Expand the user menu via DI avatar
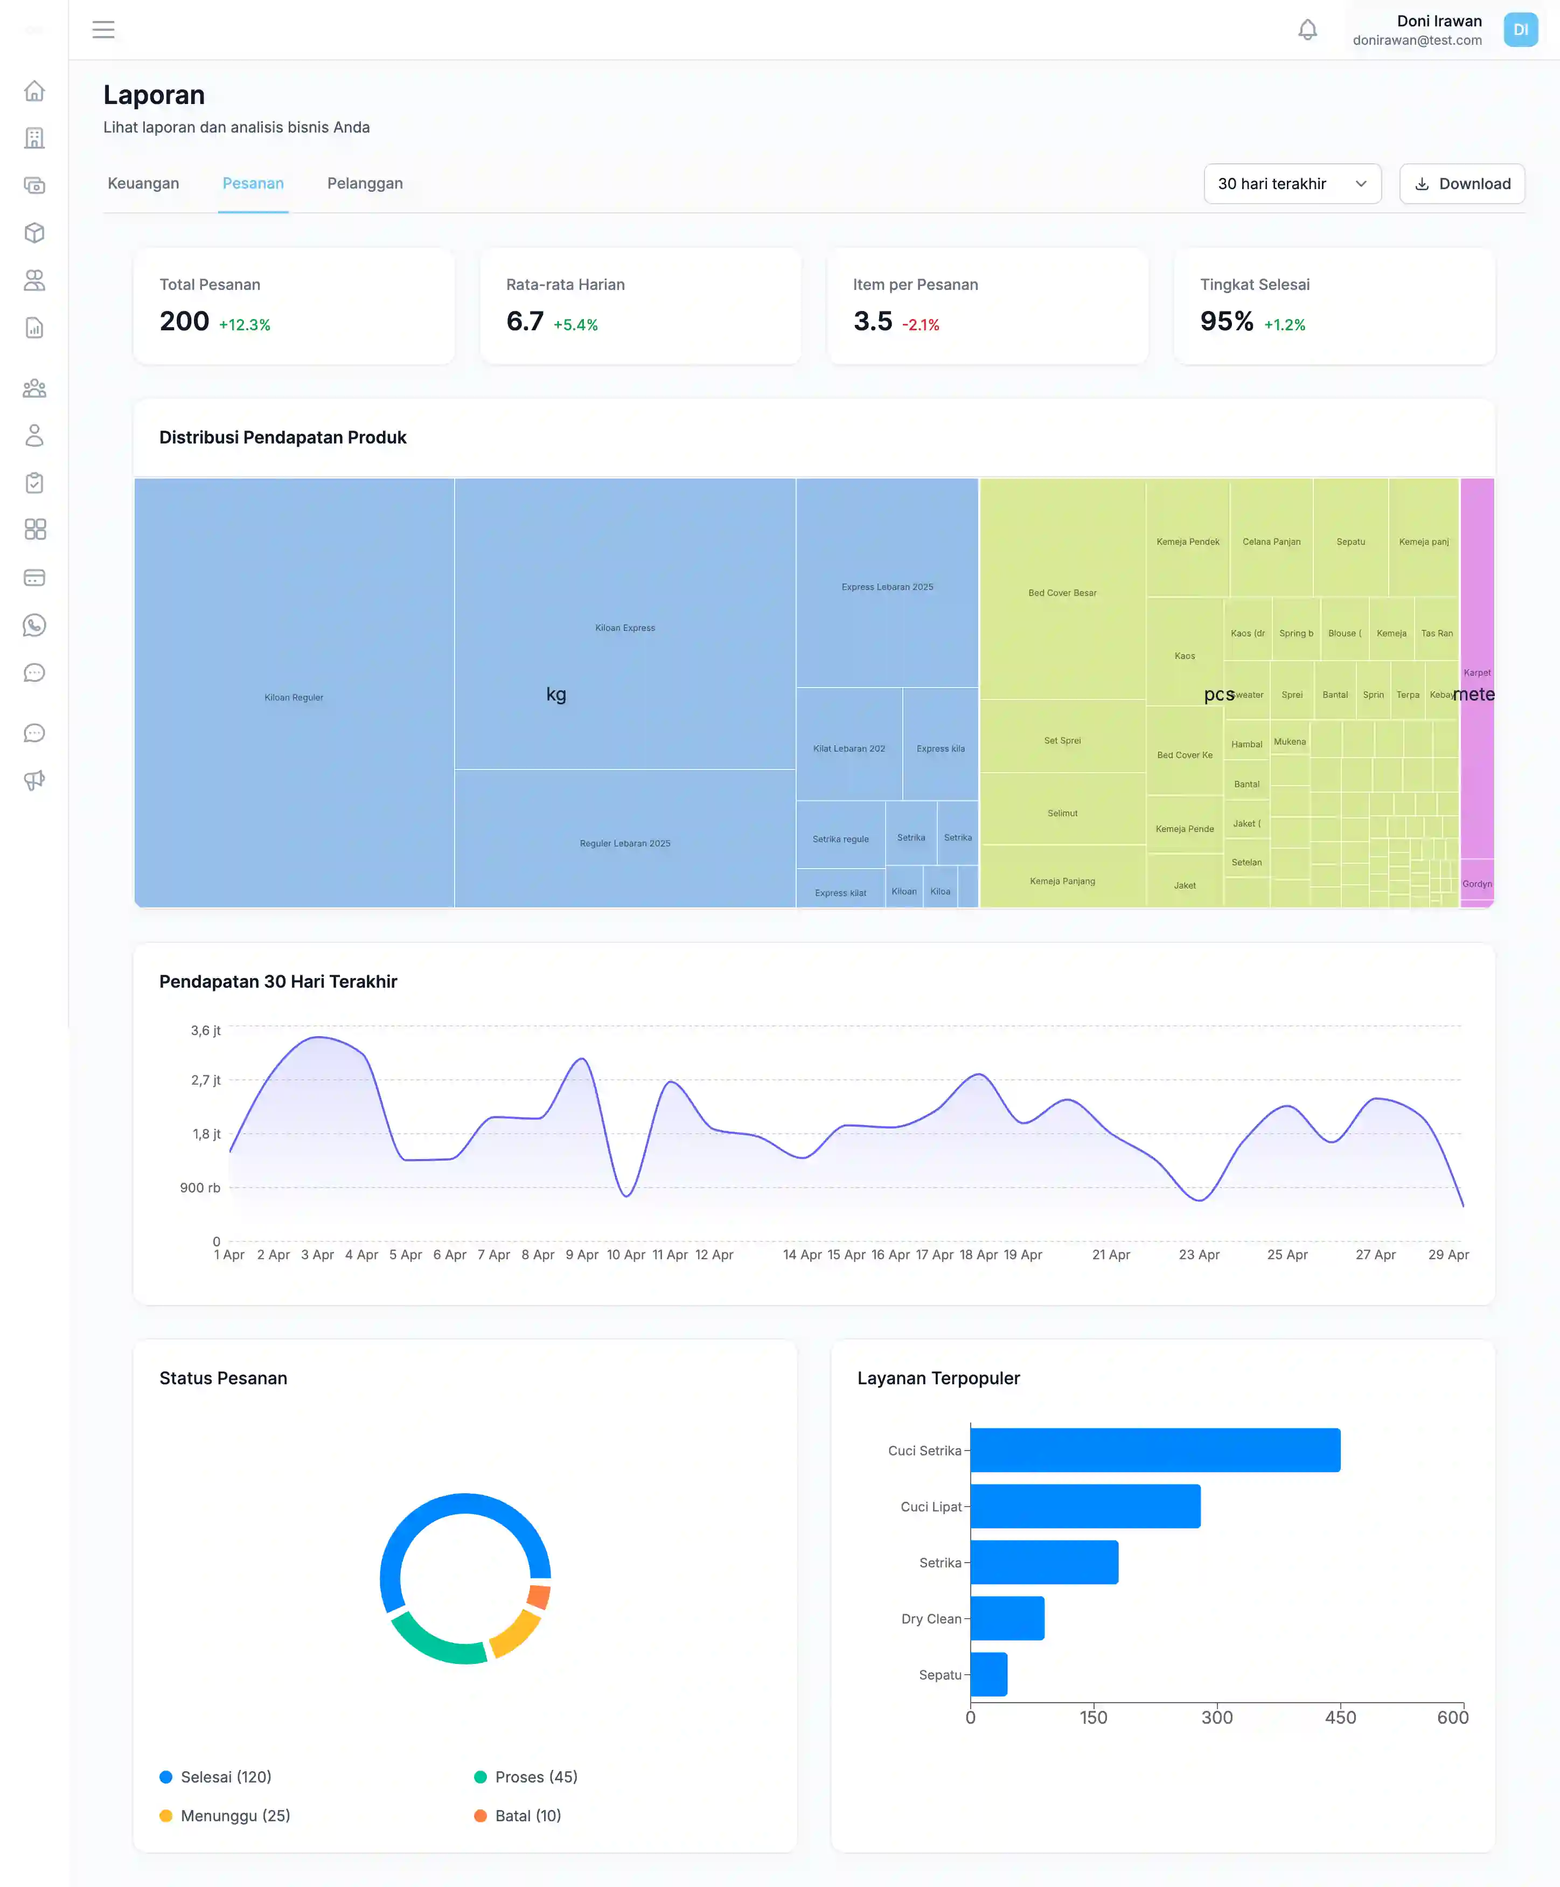 (x=1521, y=30)
